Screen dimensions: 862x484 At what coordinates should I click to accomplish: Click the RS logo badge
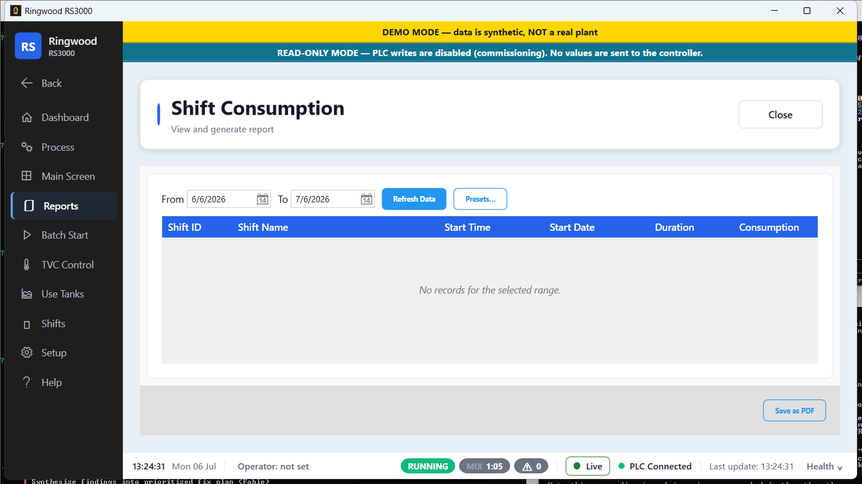coord(28,46)
